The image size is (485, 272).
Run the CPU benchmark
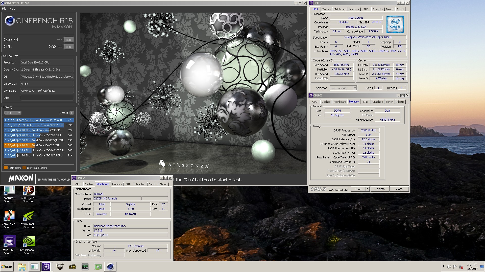tap(68, 47)
